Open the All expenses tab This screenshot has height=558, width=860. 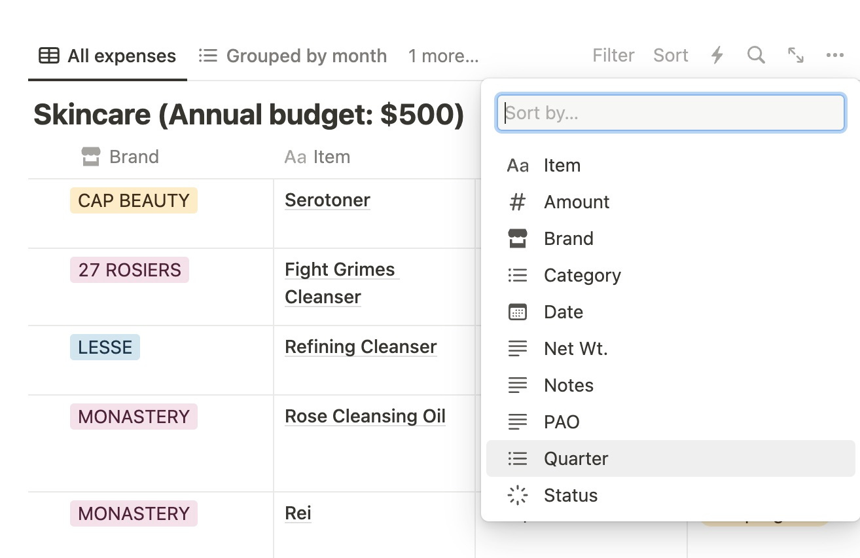[x=107, y=56]
